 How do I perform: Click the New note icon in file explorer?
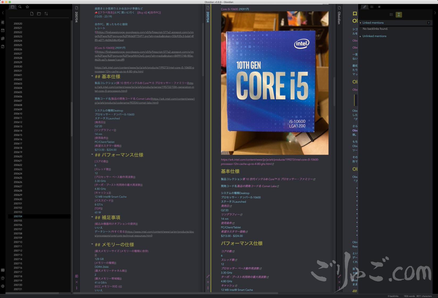(x=32, y=14)
